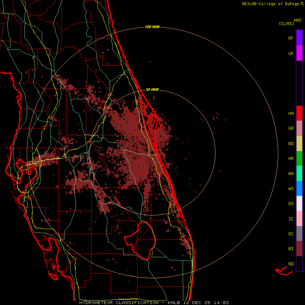This screenshot has width=305, height=305.
Task: Click the WS blue legend swatch
Action: (299, 188)
